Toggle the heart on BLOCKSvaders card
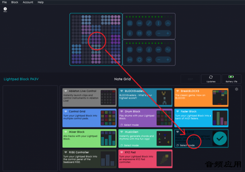Viewport: 245px width, 172px height. 122,91
